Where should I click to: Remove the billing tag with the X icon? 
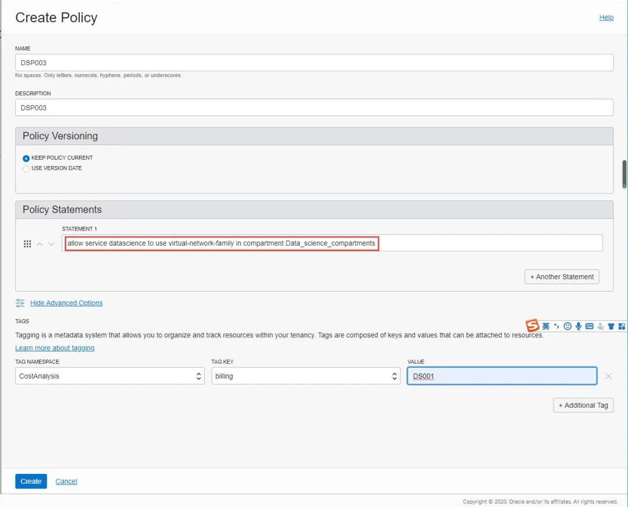tap(608, 376)
